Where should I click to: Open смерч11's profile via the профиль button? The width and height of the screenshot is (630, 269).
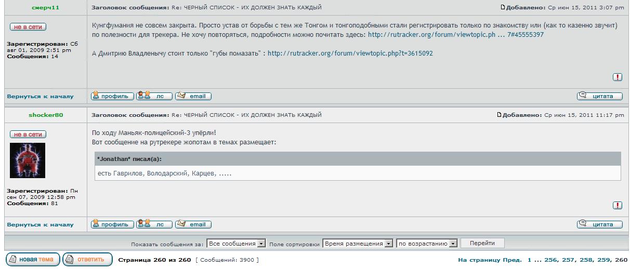(x=113, y=96)
